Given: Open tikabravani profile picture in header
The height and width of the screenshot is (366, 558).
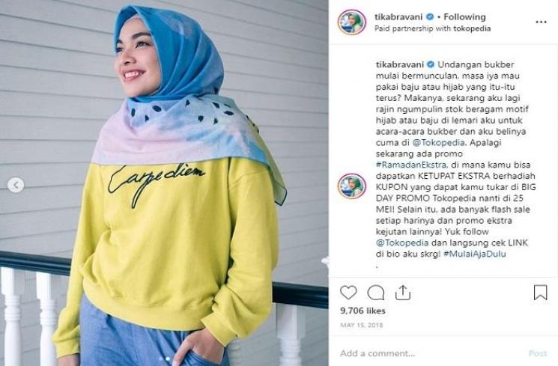Looking at the screenshot, I should (x=352, y=22).
